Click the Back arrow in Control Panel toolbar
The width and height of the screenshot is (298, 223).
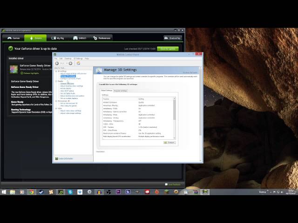click(x=57, y=63)
